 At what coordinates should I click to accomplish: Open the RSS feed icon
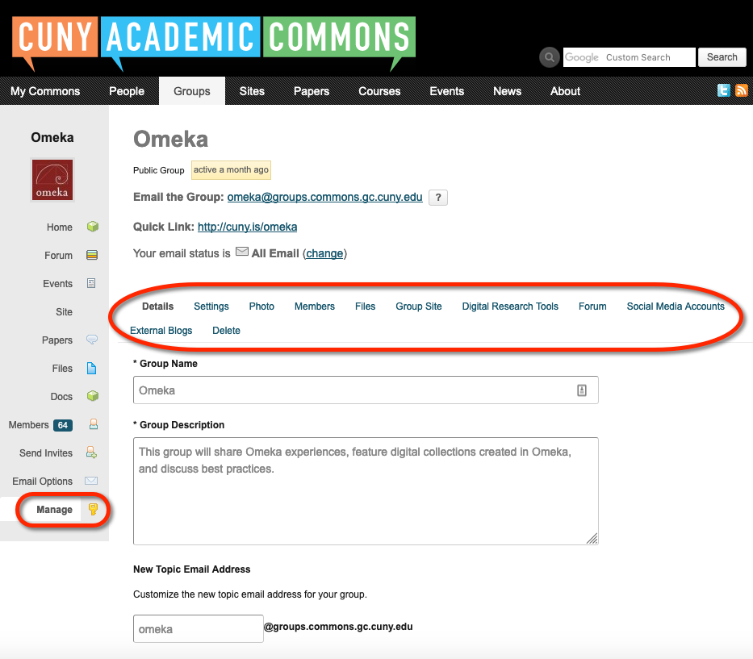click(x=742, y=90)
